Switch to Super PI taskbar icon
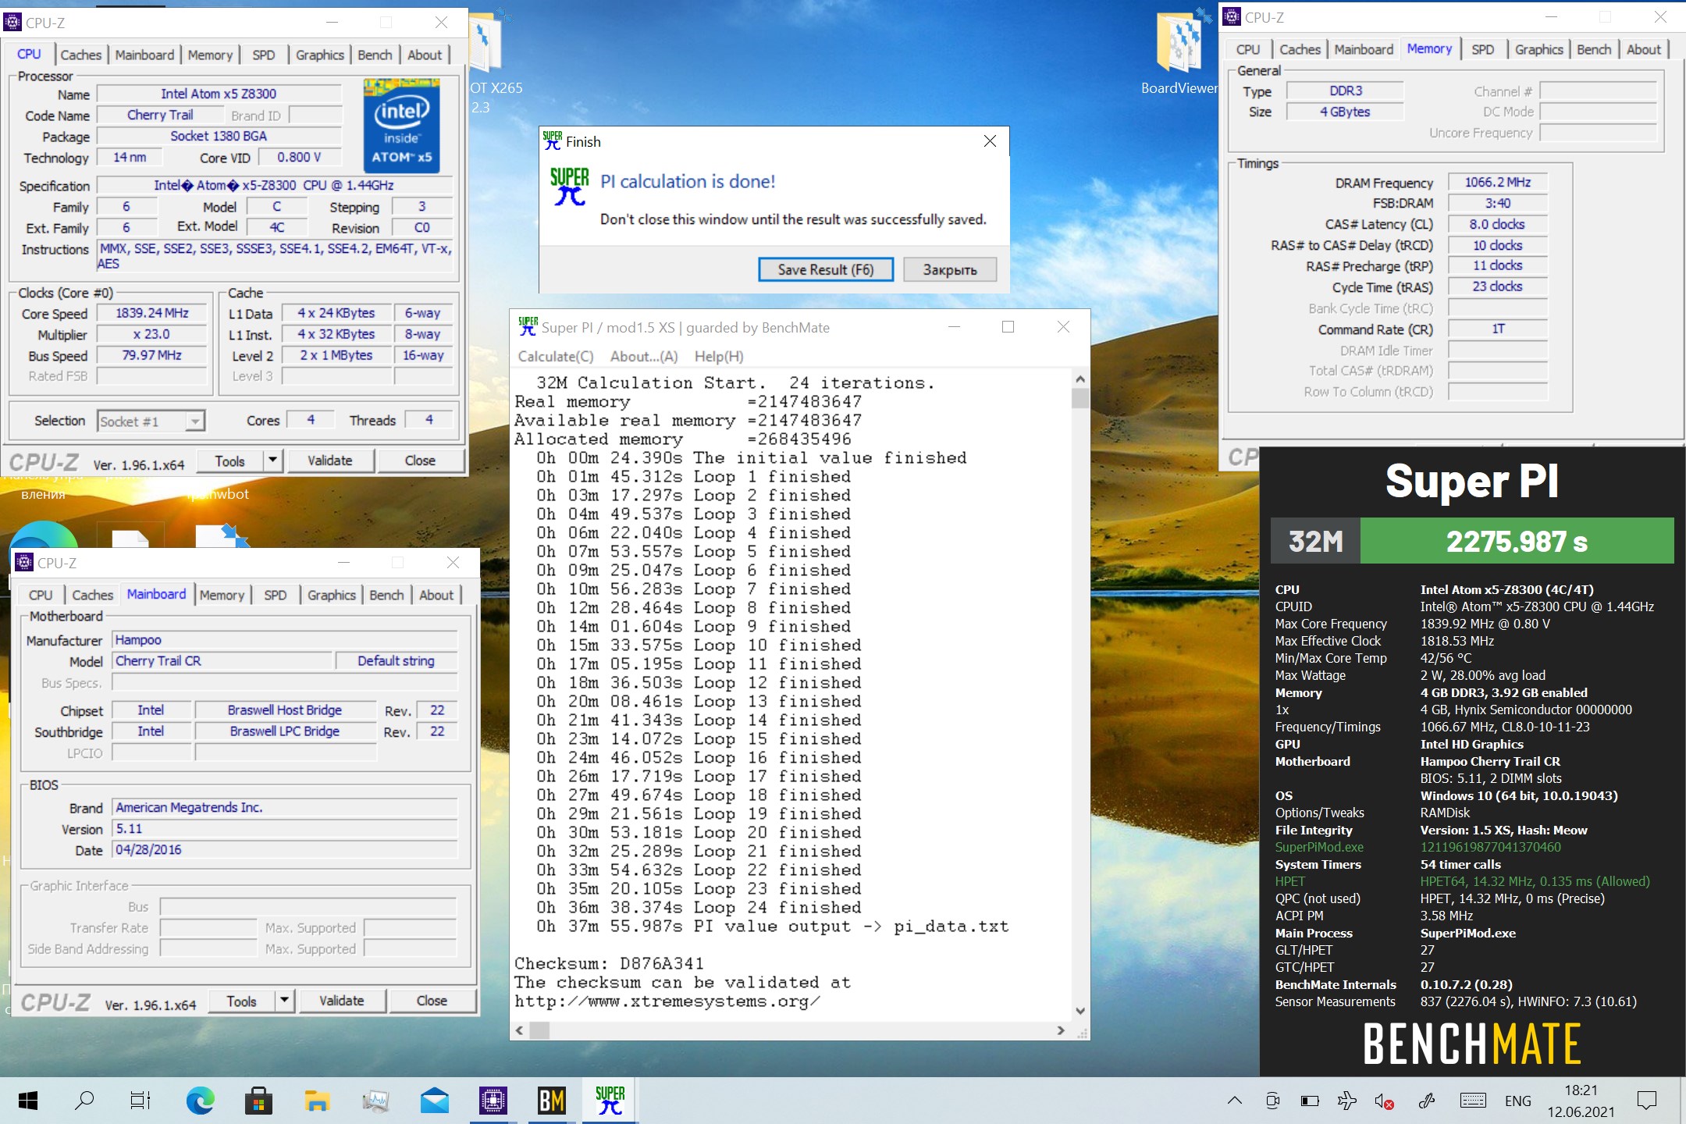This screenshot has height=1124, width=1686. (x=610, y=1101)
